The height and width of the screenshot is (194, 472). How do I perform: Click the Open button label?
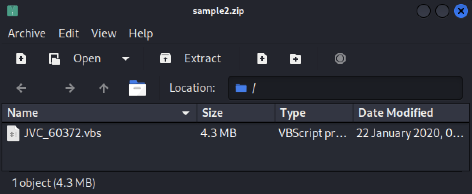coord(87,59)
